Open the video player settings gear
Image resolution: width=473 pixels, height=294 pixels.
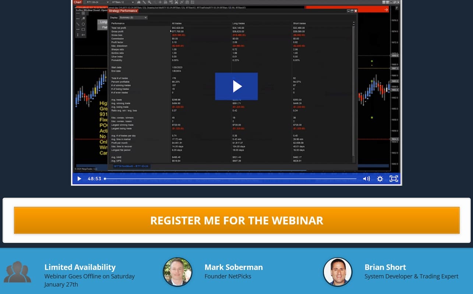click(x=380, y=179)
